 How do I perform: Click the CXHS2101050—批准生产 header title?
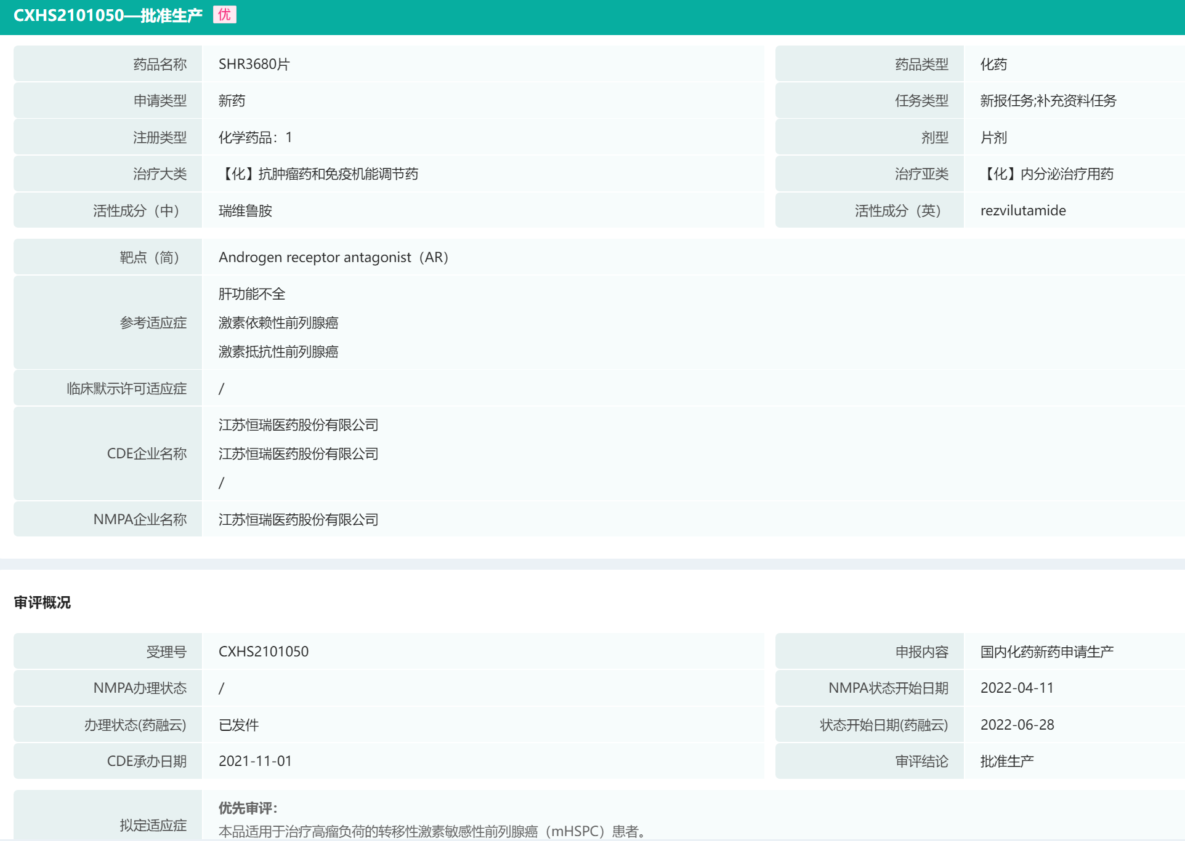(x=108, y=15)
